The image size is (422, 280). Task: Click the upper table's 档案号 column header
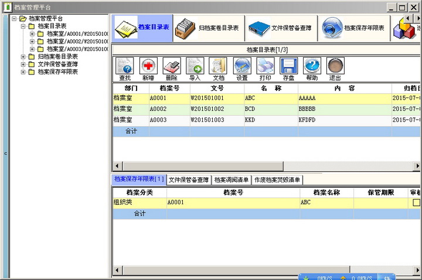169,89
